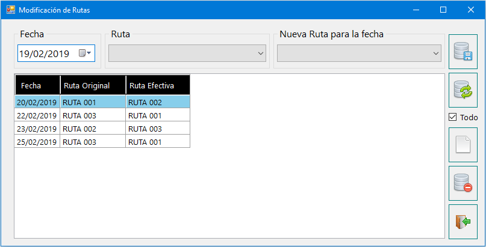486x247 pixels.
Task: Sort by the Ruta Original column header
Action: (93, 85)
